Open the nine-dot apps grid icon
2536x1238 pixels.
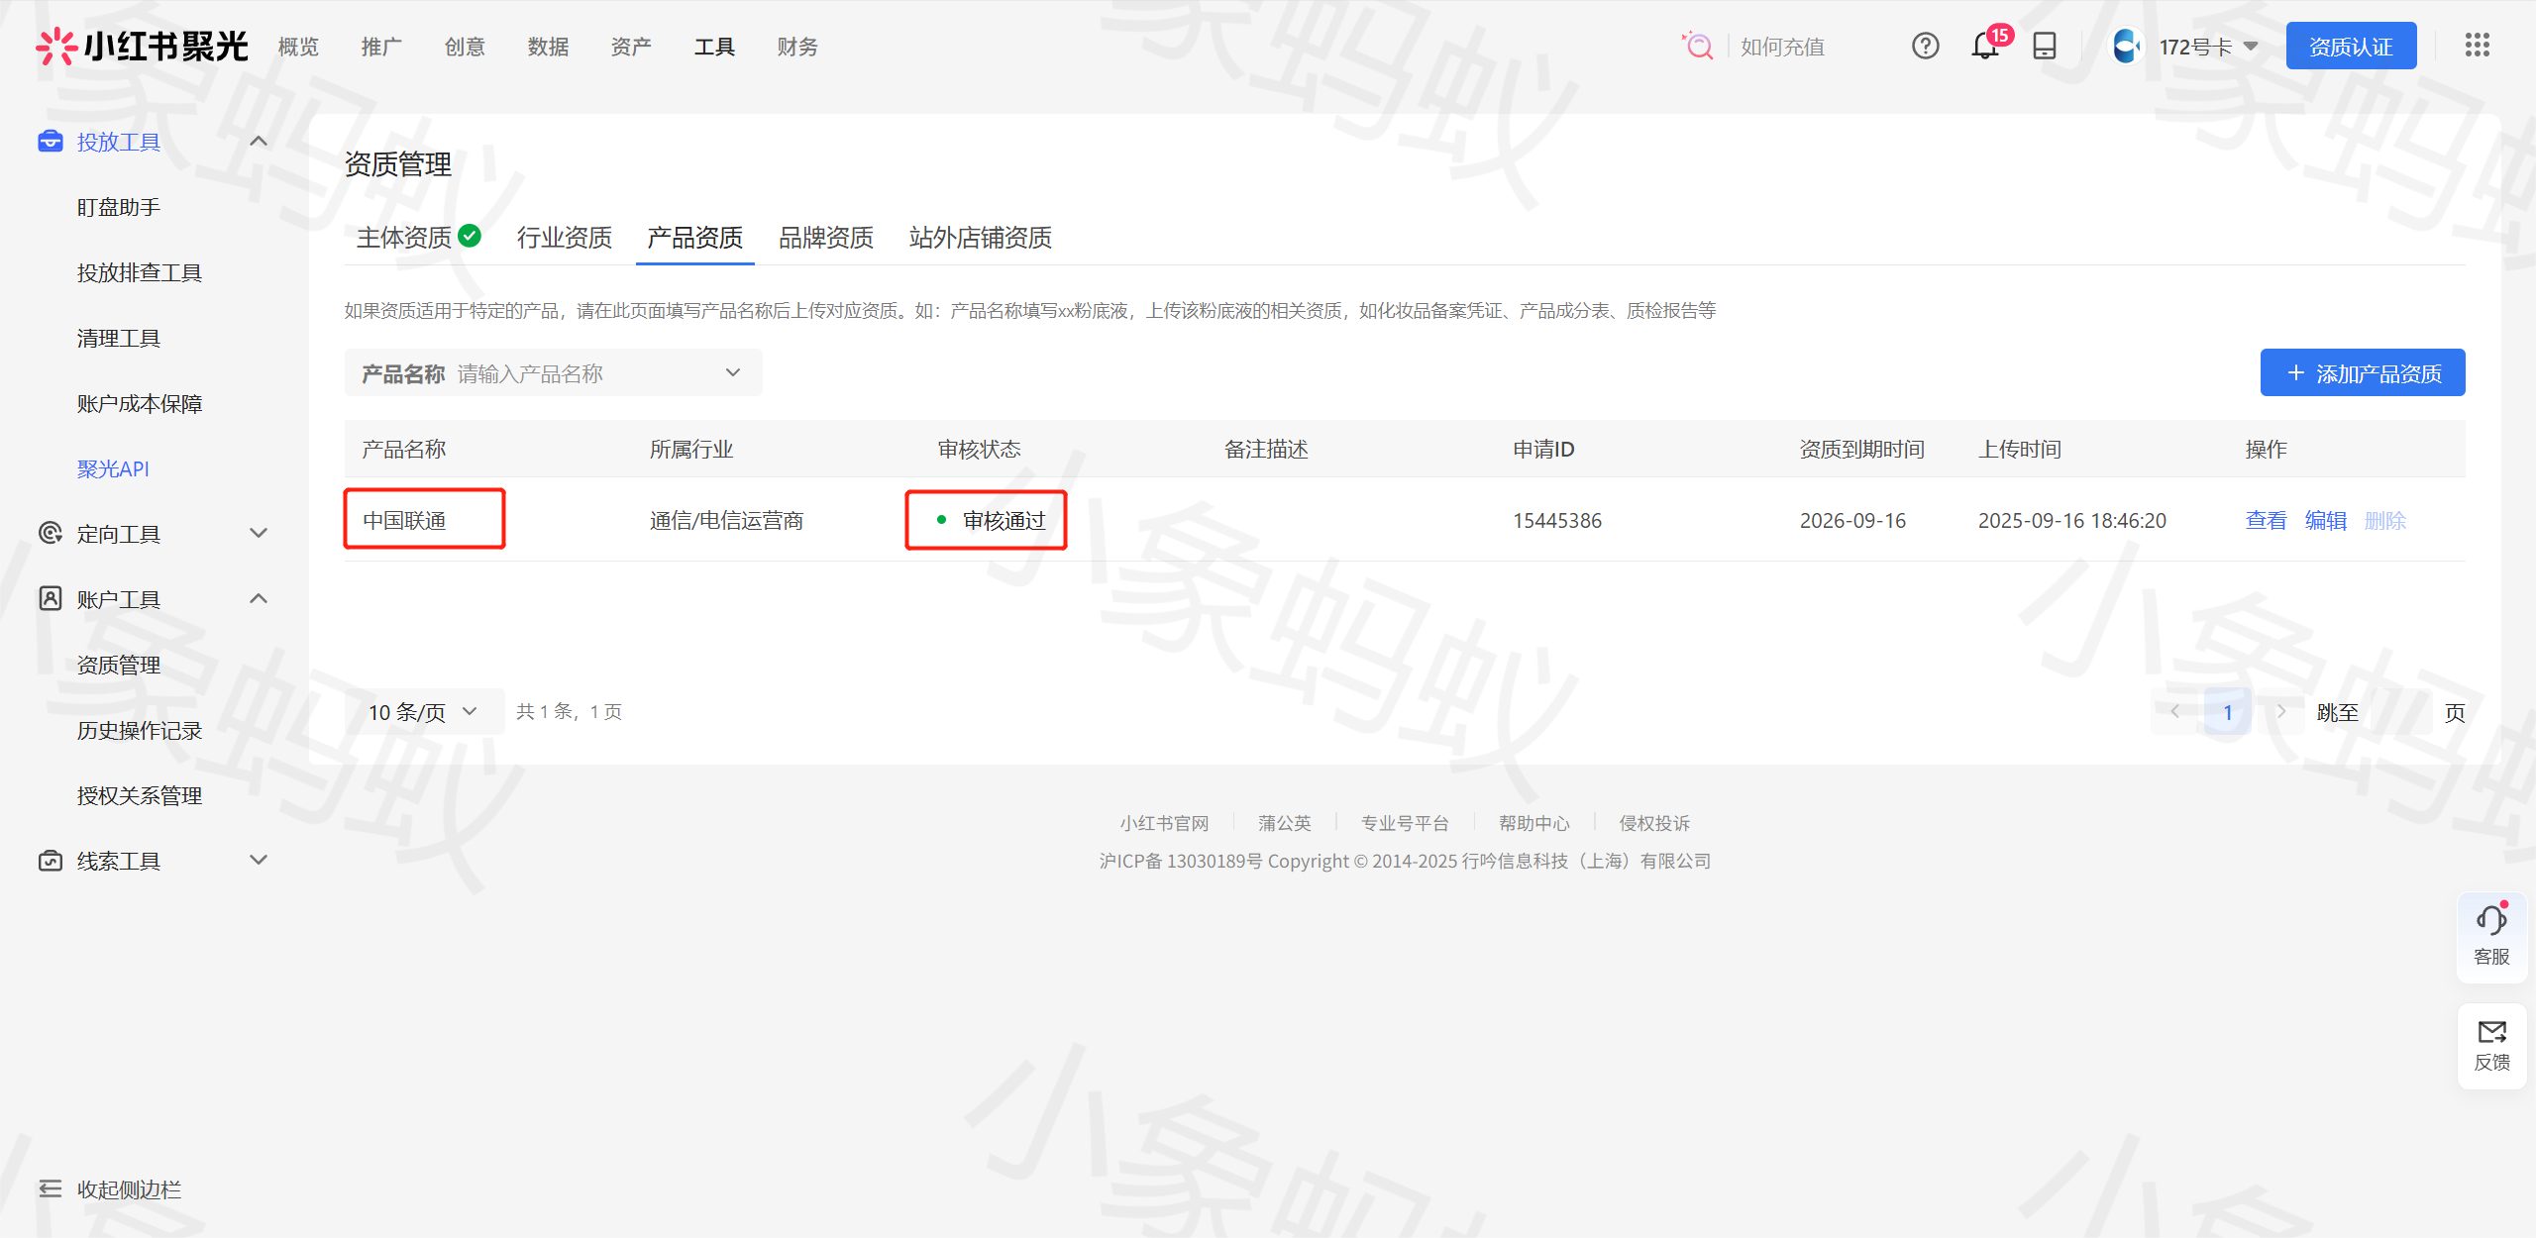point(2477,45)
